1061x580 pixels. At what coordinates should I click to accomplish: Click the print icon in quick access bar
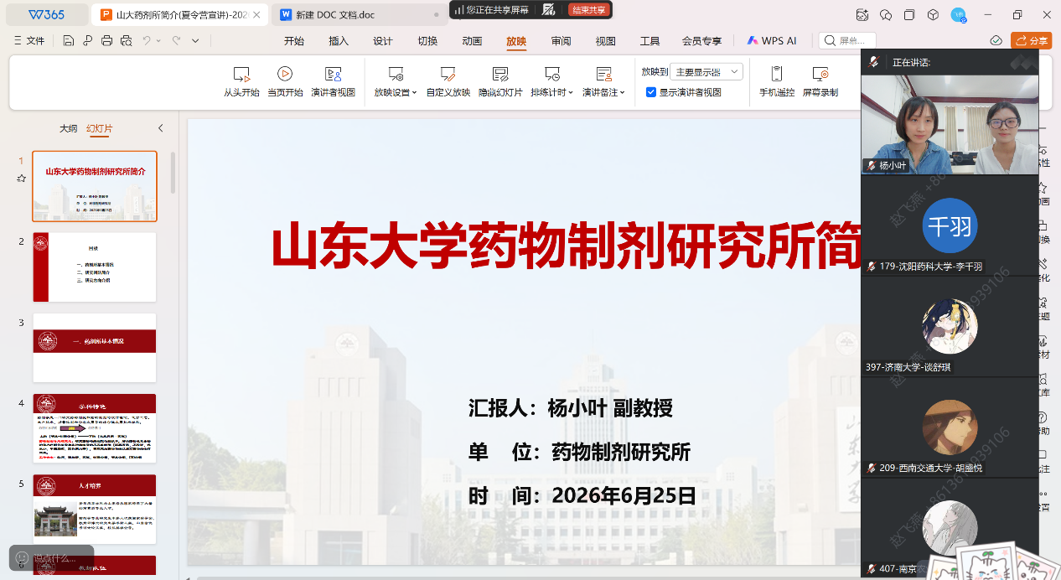pos(106,40)
